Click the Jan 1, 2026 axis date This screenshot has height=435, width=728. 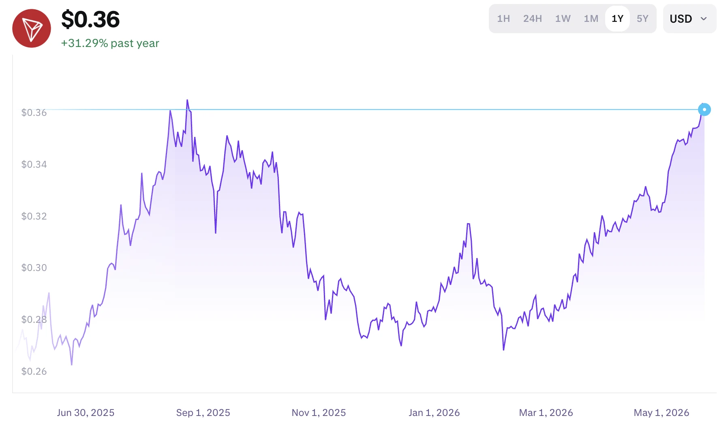[x=434, y=413]
